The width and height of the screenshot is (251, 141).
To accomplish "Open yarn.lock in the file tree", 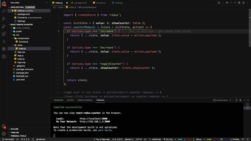I will [x=20, y=80].
